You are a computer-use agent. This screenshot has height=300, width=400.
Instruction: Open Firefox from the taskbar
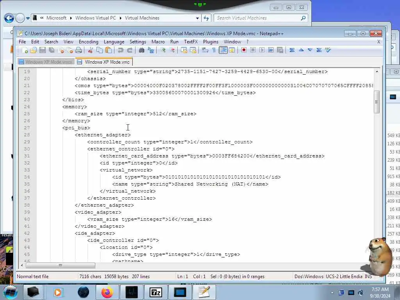point(107,292)
